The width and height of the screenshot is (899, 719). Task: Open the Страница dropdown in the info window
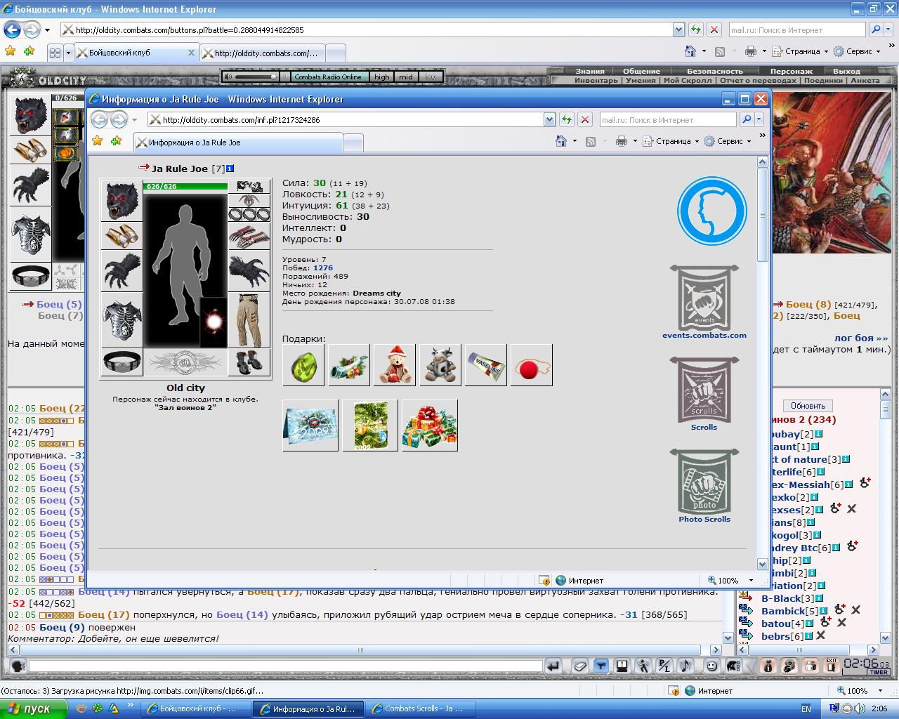(x=671, y=141)
